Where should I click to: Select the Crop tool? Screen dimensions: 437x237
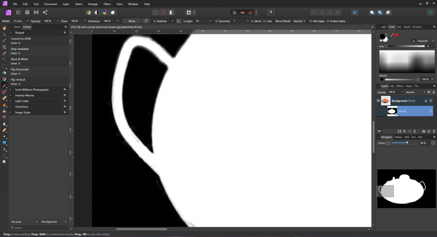click(x=4, y=47)
